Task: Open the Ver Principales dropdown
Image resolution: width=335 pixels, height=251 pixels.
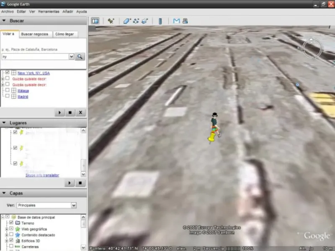Action: [74, 205]
